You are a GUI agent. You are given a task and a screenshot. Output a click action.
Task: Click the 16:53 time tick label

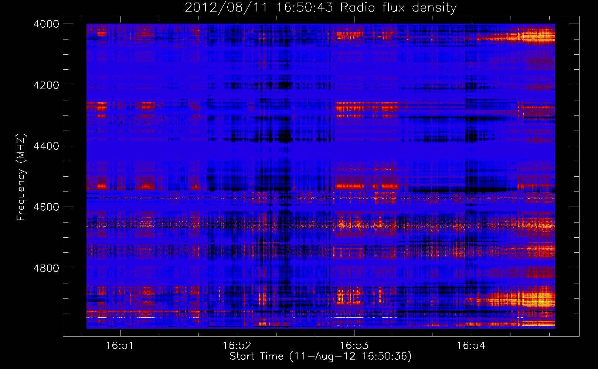pos(354,346)
